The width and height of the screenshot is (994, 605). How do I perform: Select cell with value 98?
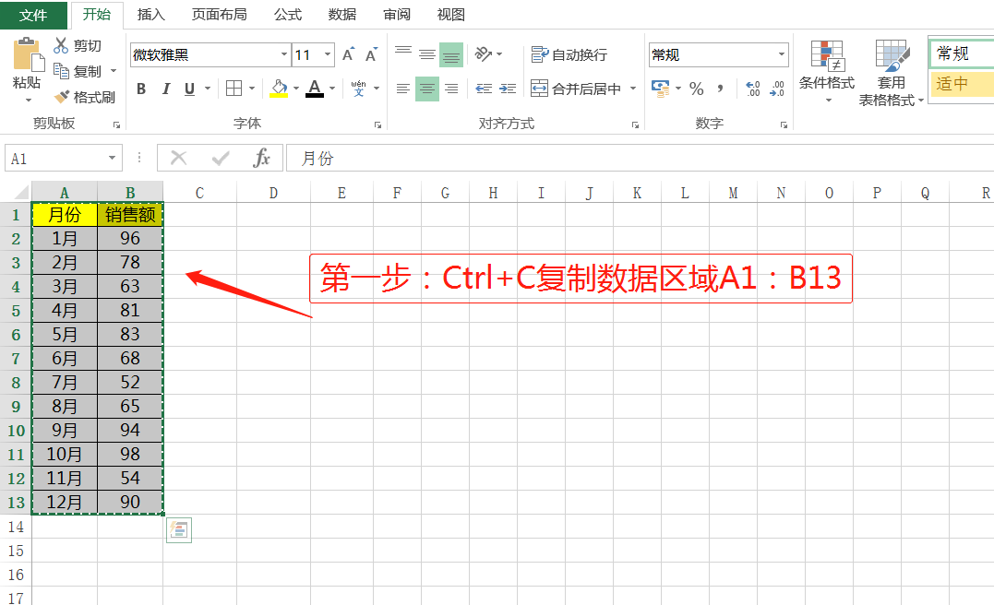coord(130,454)
